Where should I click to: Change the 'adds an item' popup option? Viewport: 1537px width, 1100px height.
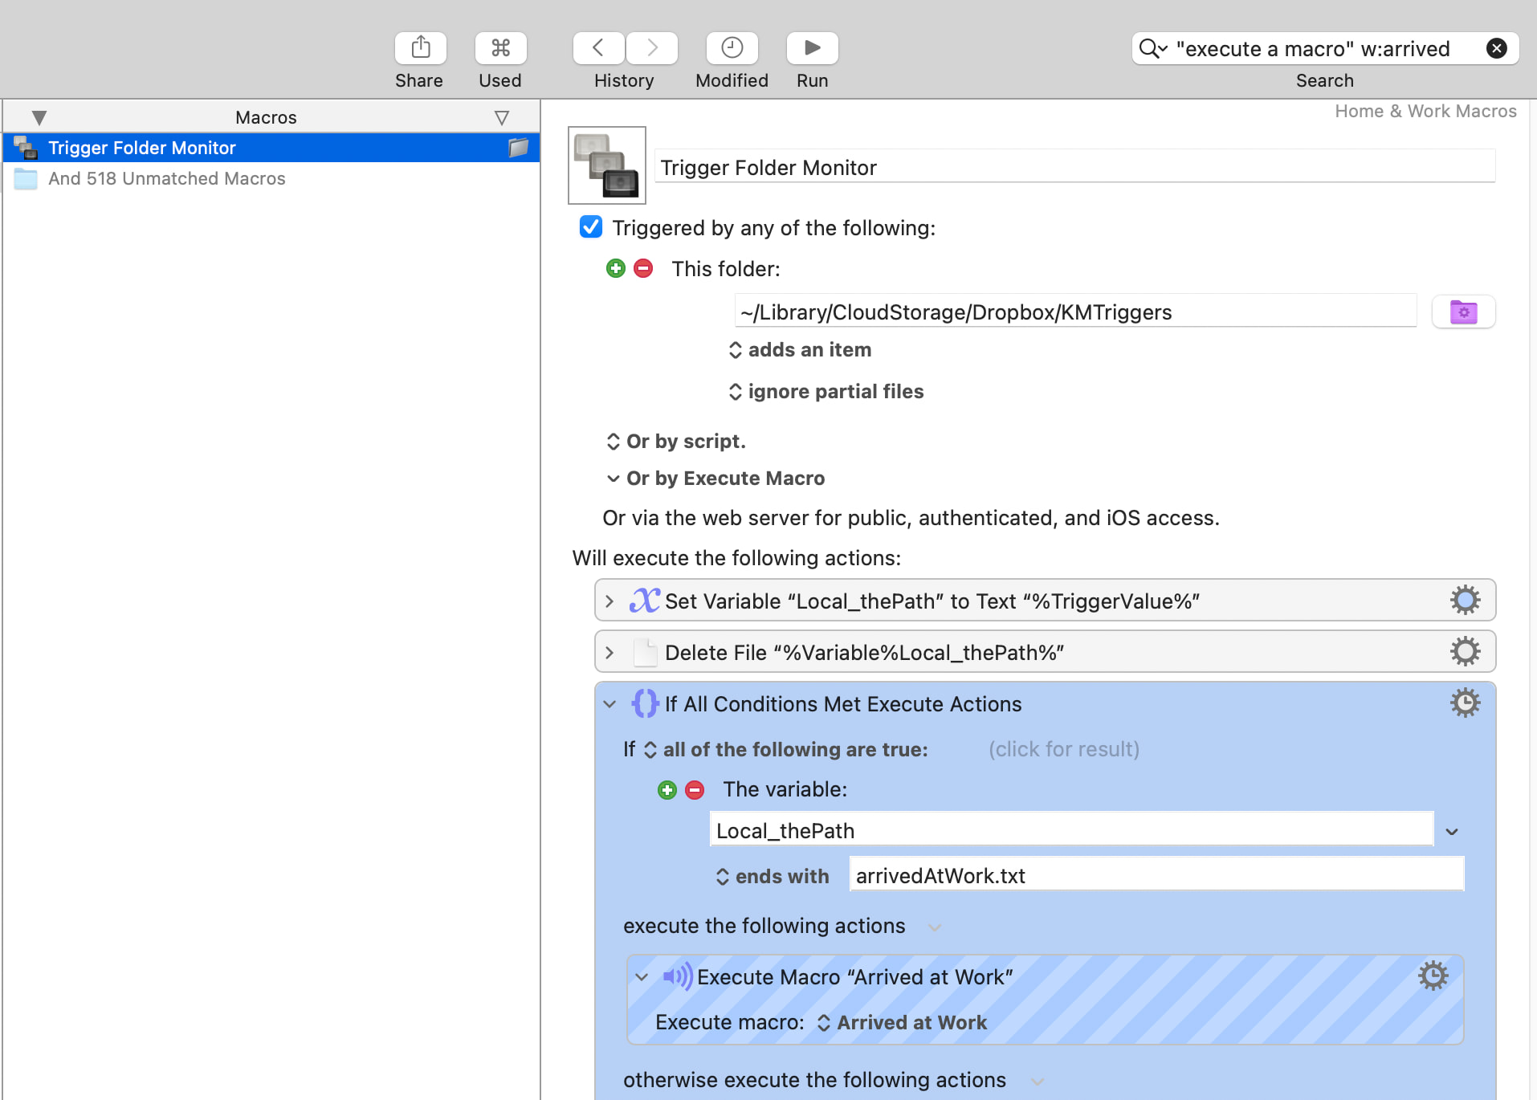(x=800, y=350)
